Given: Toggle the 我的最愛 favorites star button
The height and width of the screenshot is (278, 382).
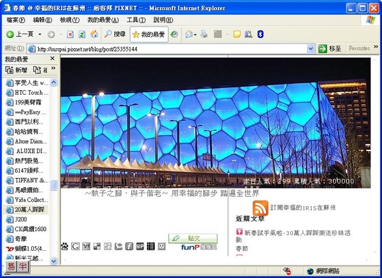Looking at the screenshot, I should point(149,34).
